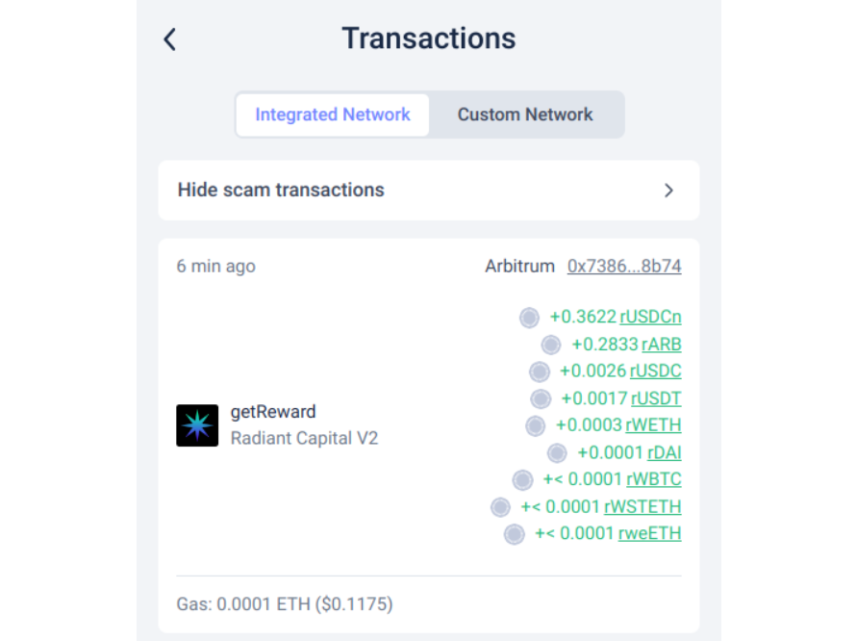Click the back arrow icon

[x=169, y=38]
